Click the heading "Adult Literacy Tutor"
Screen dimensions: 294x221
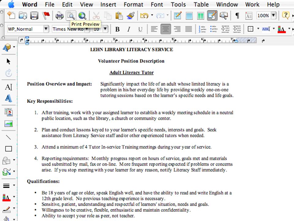[x=131, y=72]
